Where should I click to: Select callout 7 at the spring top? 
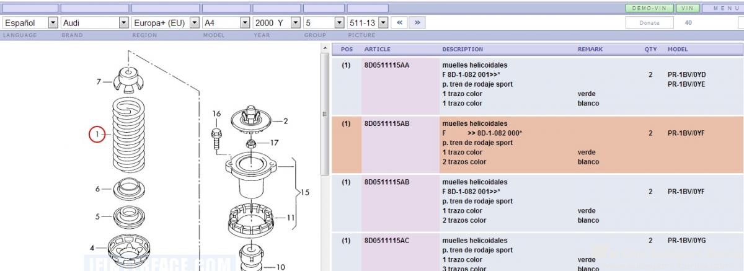point(99,81)
